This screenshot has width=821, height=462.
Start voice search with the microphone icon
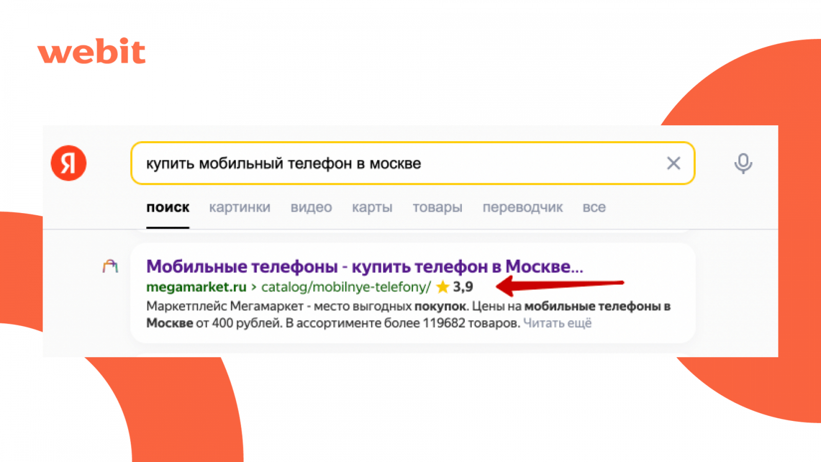[742, 163]
